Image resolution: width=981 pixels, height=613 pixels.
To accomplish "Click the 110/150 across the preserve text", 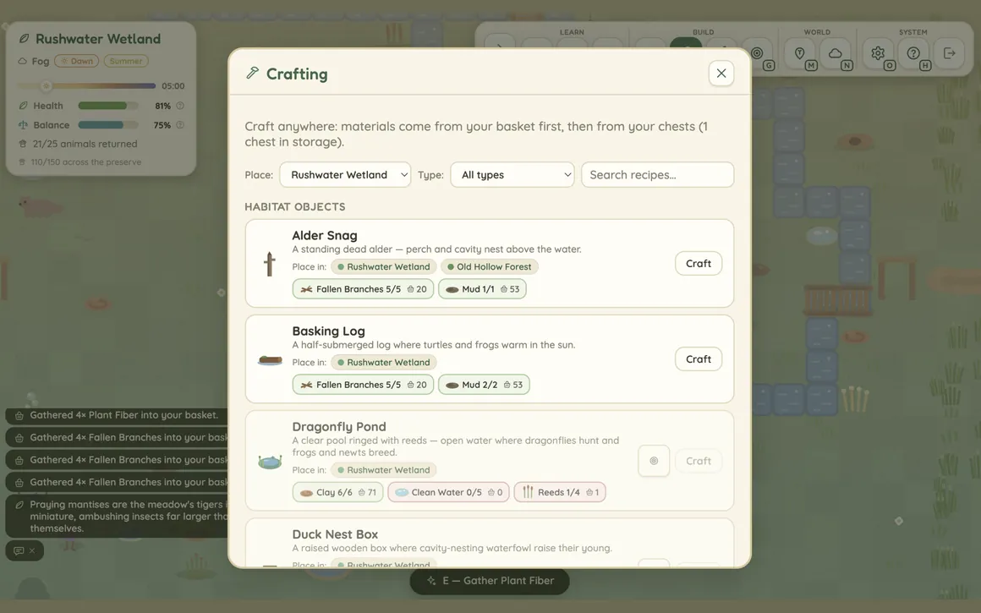I will point(85,162).
